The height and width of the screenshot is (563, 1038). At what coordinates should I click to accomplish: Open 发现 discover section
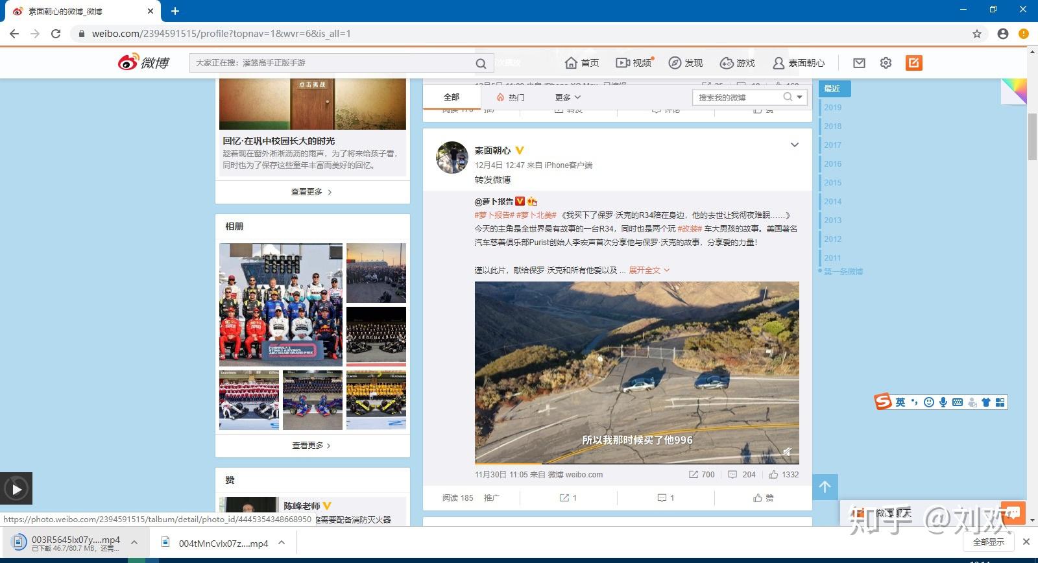(x=686, y=63)
